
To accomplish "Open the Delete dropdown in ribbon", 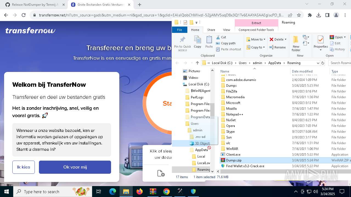I will tap(278, 39).
